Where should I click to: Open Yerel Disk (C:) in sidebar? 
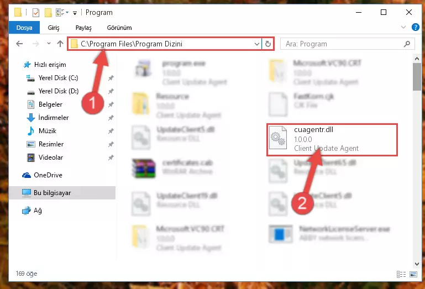pos(58,78)
